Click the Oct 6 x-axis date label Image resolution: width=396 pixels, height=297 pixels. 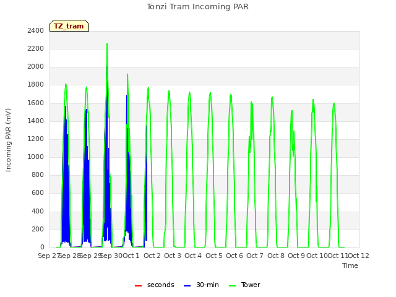point(235,256)
